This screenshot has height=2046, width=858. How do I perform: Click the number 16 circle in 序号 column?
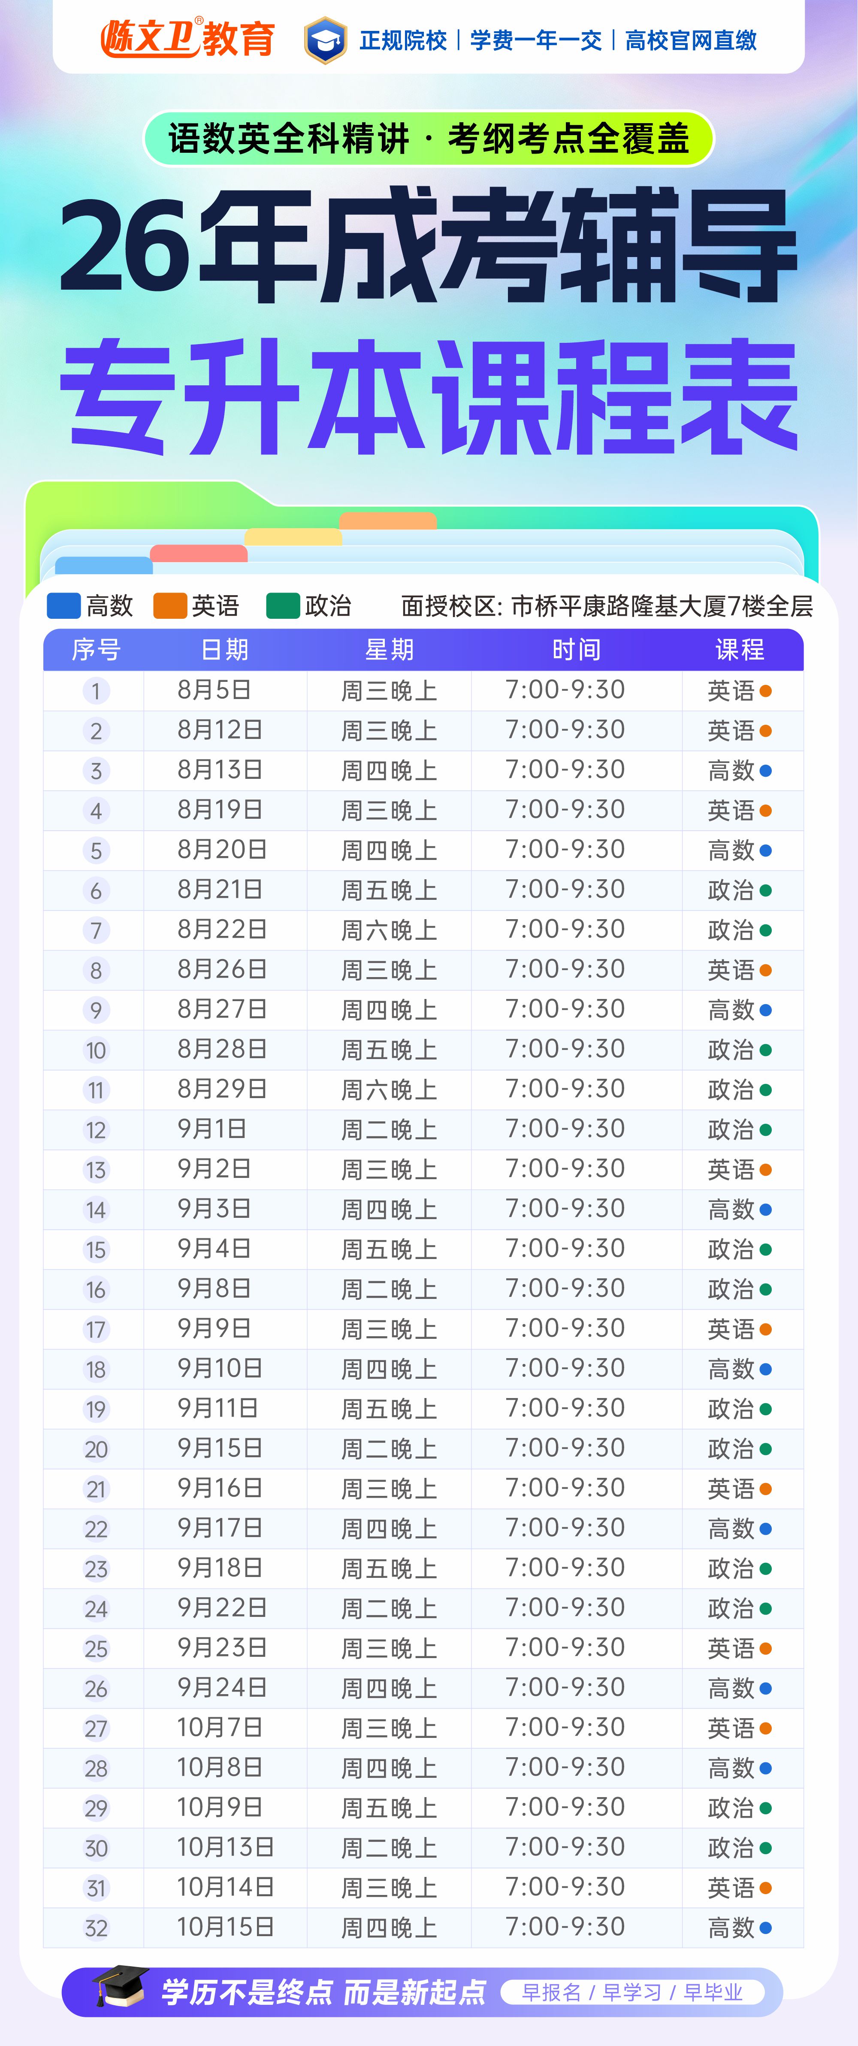[x=96, y=1289]
